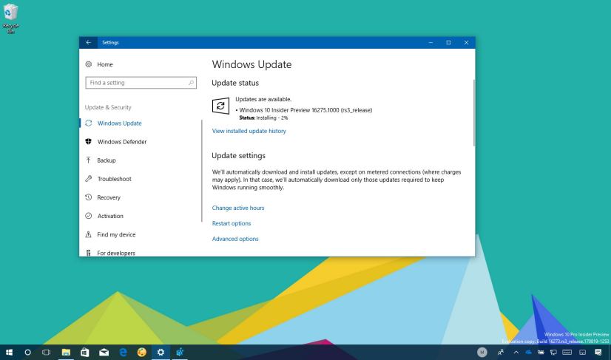Click the Troubleshoot wrench icon
Screen dimensions: 611x360
point(89,179)
